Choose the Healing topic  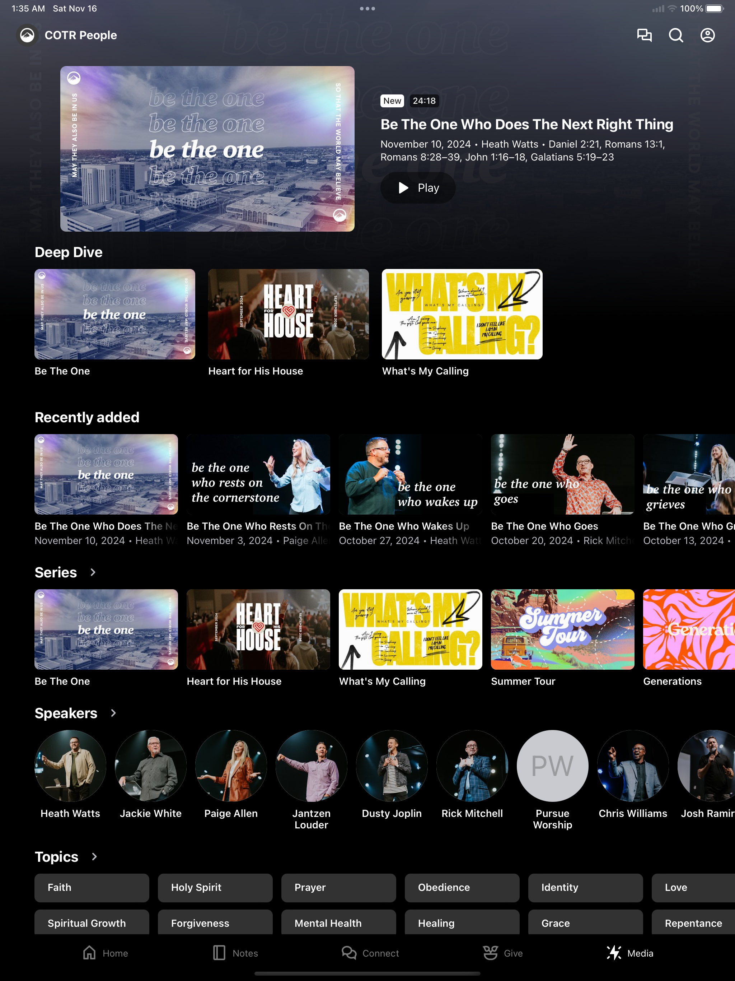coord(462,922)
